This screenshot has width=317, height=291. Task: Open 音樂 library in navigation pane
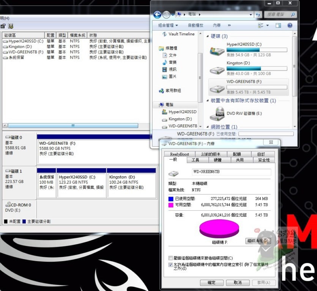pyautogui.click(x=170, y=62)
